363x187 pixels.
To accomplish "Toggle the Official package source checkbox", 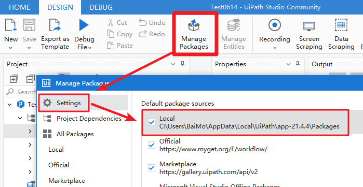I will 152,145.
